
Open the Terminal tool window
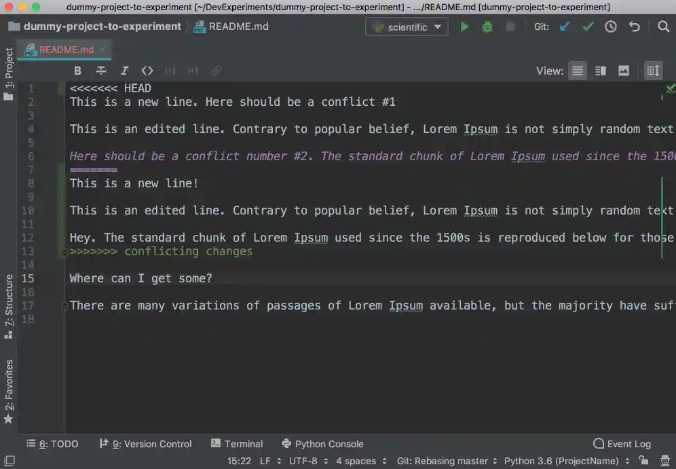tap(237, 444)
